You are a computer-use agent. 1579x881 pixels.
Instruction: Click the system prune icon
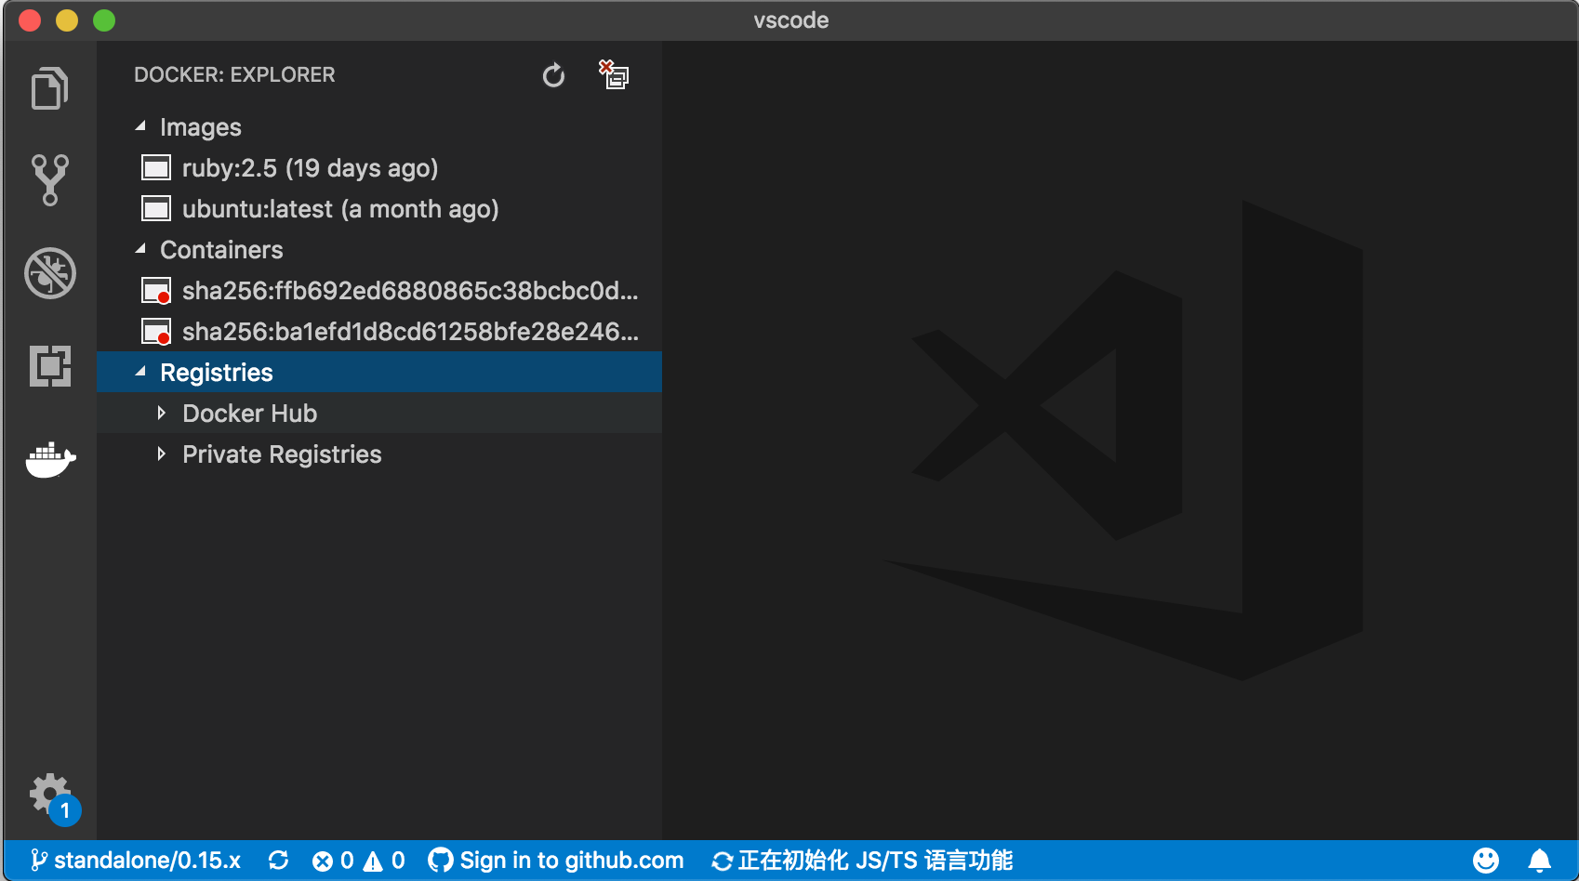[614, 75]
